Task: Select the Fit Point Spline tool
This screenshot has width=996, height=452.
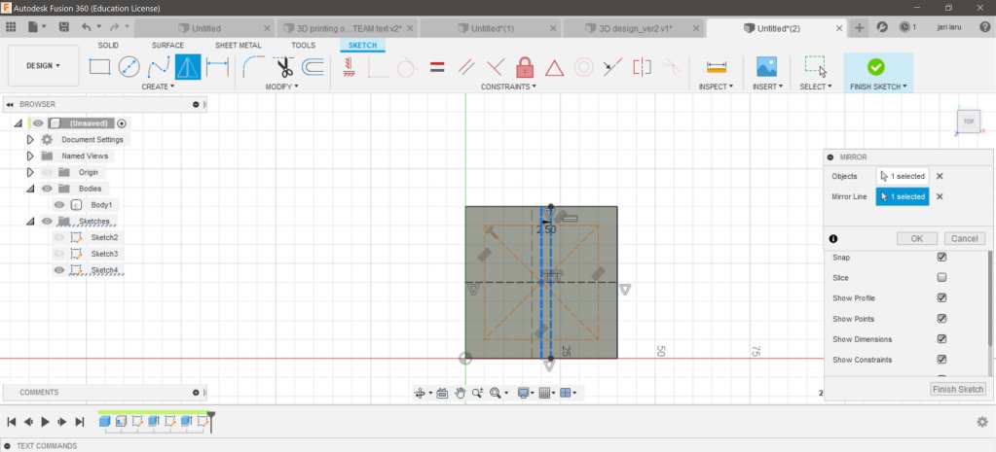Action: coord(158,66)
